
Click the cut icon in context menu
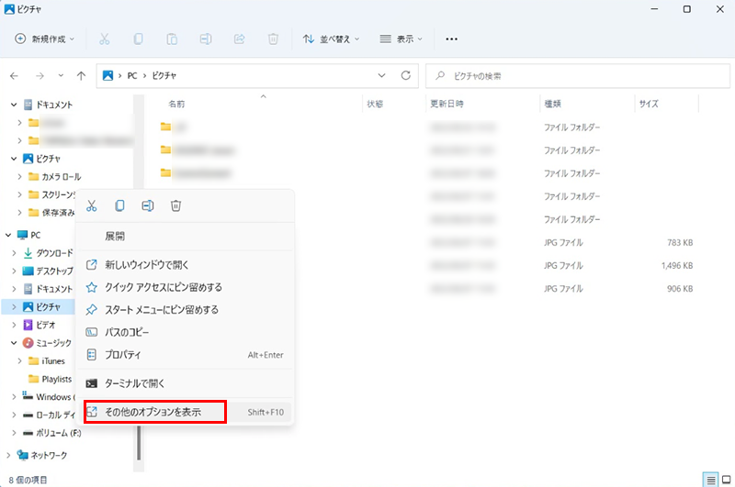pos(92,206)
